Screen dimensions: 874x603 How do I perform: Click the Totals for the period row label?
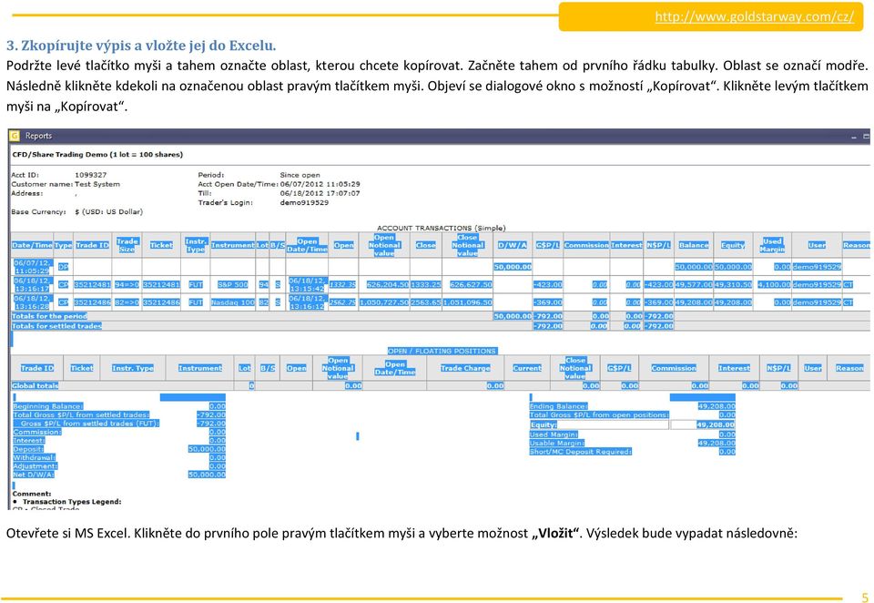click(49, 316)
